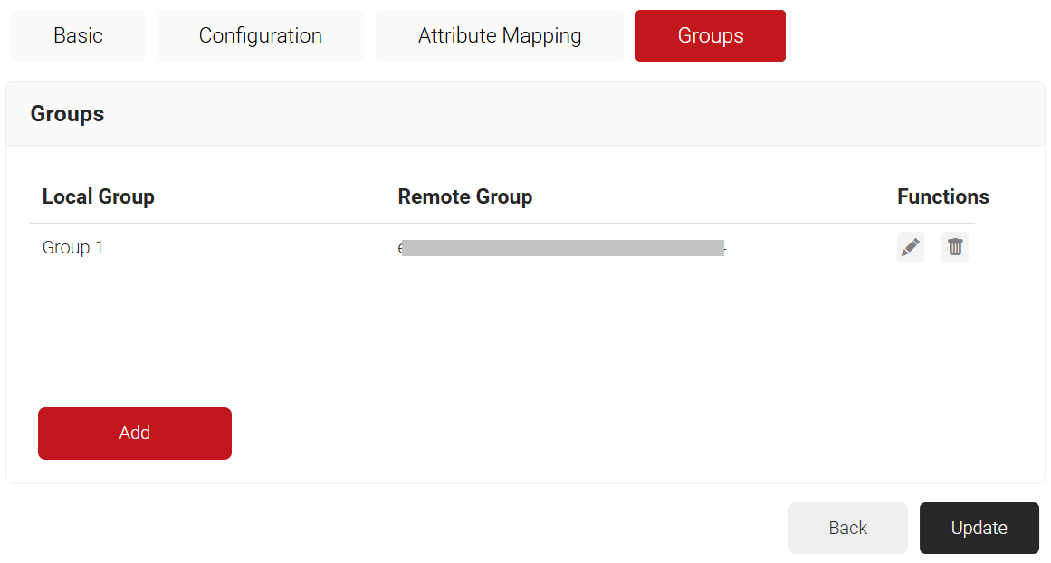
Task: Click the Groups panel heading text
Action: pos(67,114)
